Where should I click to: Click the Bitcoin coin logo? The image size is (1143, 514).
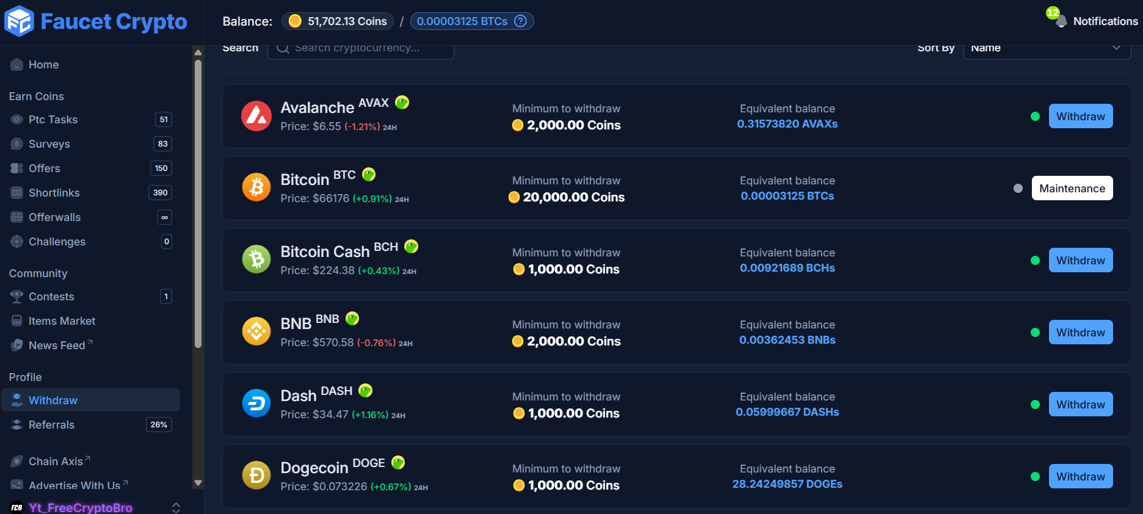tap(256, 188)
